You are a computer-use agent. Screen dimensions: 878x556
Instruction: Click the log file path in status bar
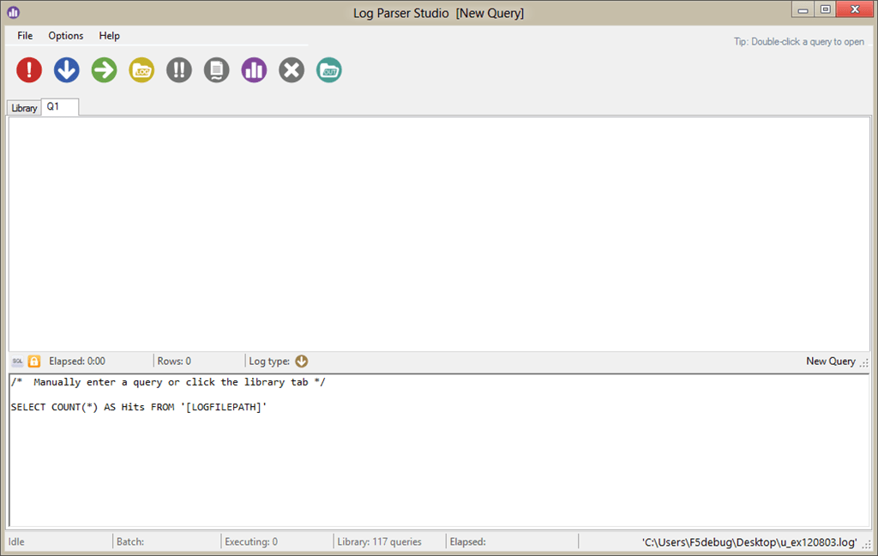click(749, 542)
